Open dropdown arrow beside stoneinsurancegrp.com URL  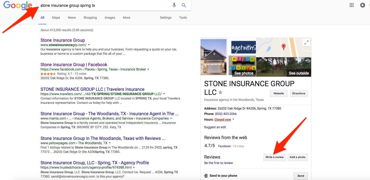pos(89,45)
